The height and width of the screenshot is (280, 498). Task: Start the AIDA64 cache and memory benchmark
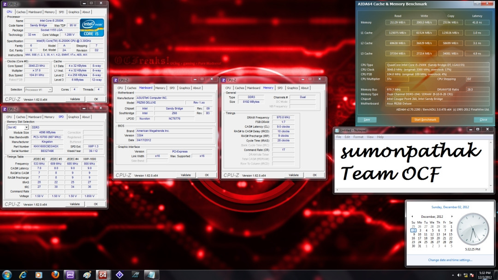click(425, 120)
